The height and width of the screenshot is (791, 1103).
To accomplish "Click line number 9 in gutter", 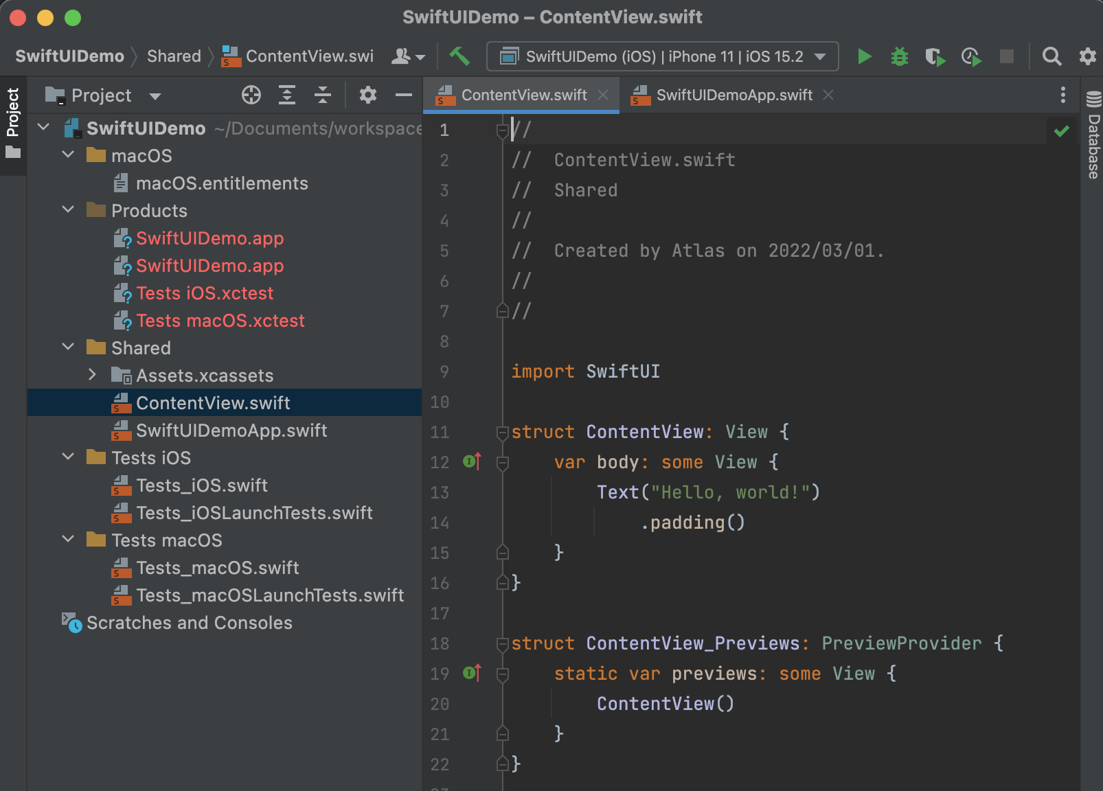I will click(444, 371).
